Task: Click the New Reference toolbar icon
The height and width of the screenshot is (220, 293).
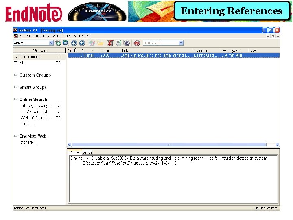Action: [x=58, y=43]
